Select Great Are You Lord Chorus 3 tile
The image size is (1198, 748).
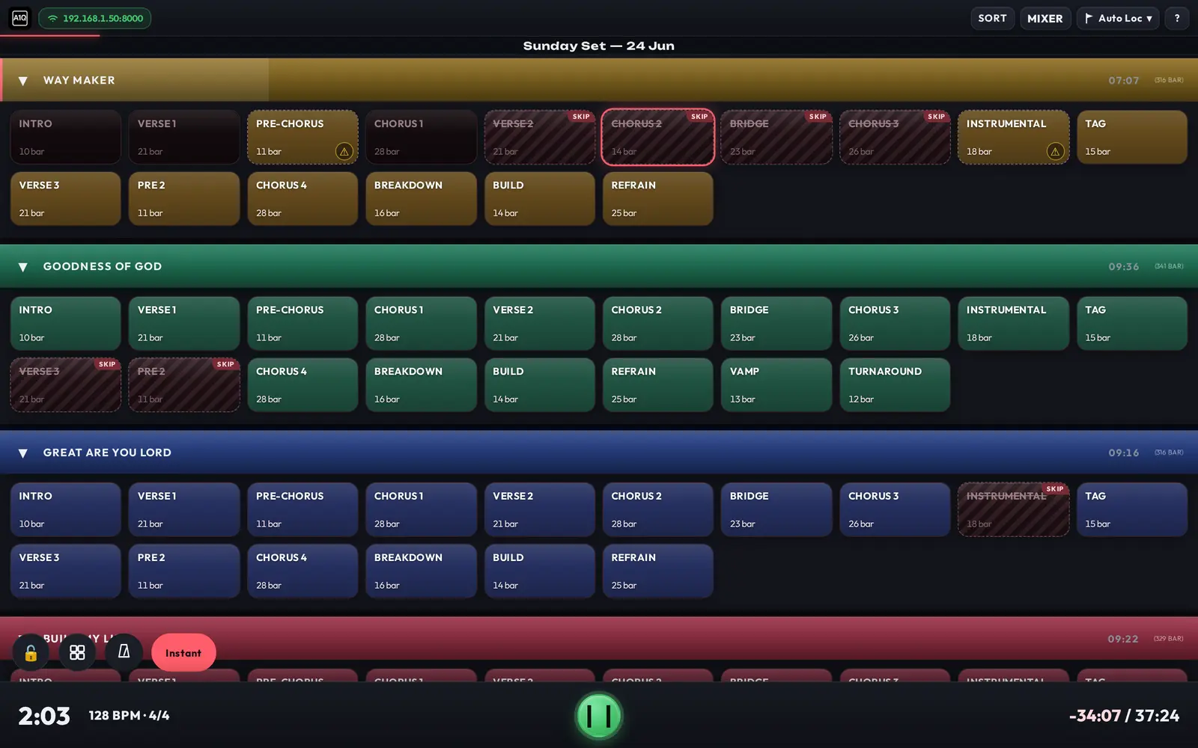coord(895,509)
